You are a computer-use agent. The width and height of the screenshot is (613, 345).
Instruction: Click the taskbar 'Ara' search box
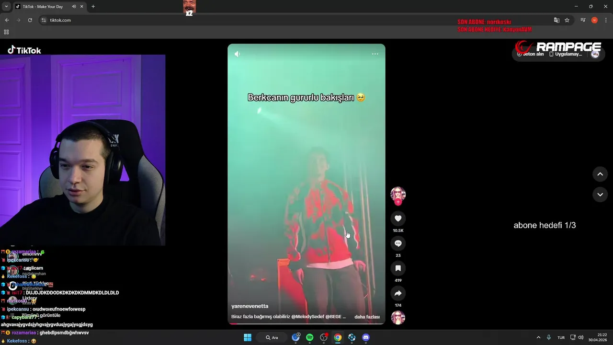click(272, 337)
